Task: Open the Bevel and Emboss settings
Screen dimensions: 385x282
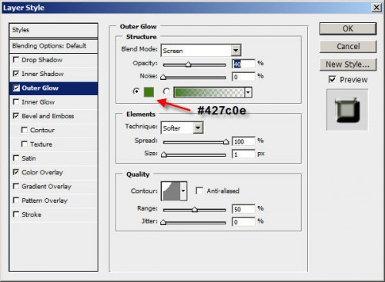Action: pos(48,116)
